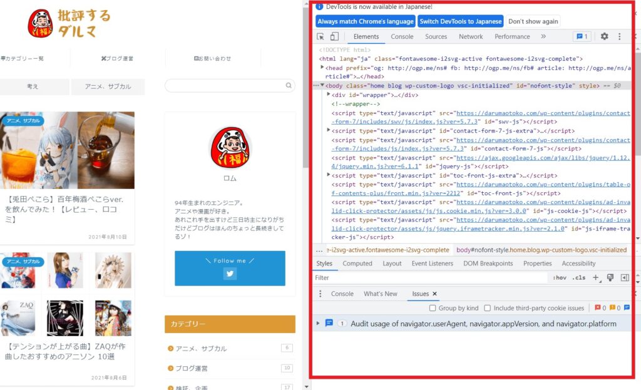Toggle the .cls class editor button
641x390 pixels.
coord(579,277)
